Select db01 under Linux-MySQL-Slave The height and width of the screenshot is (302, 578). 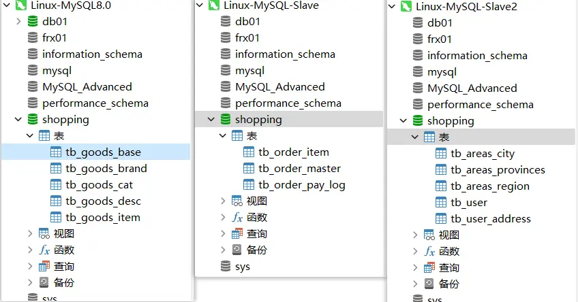[x=247, y=21]
